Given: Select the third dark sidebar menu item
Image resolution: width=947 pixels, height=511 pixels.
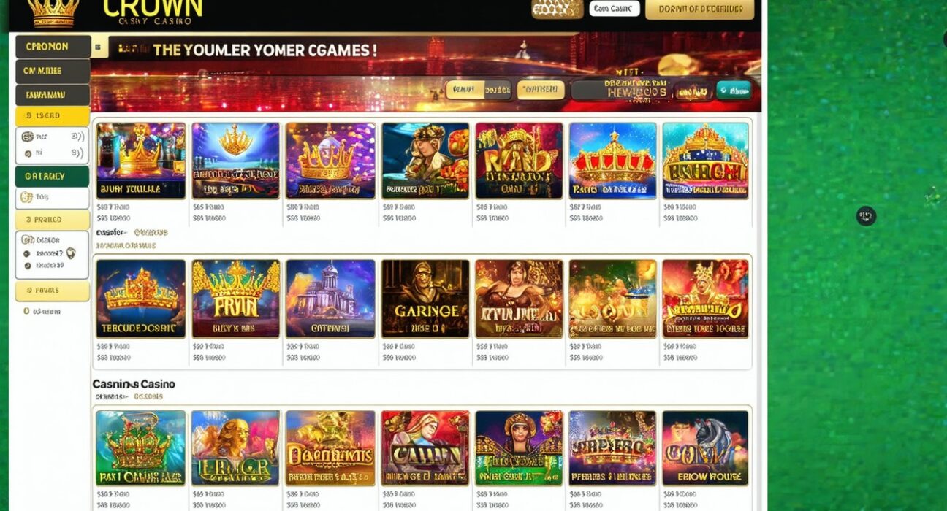Looking at the screenshot, I should [53, 95].
